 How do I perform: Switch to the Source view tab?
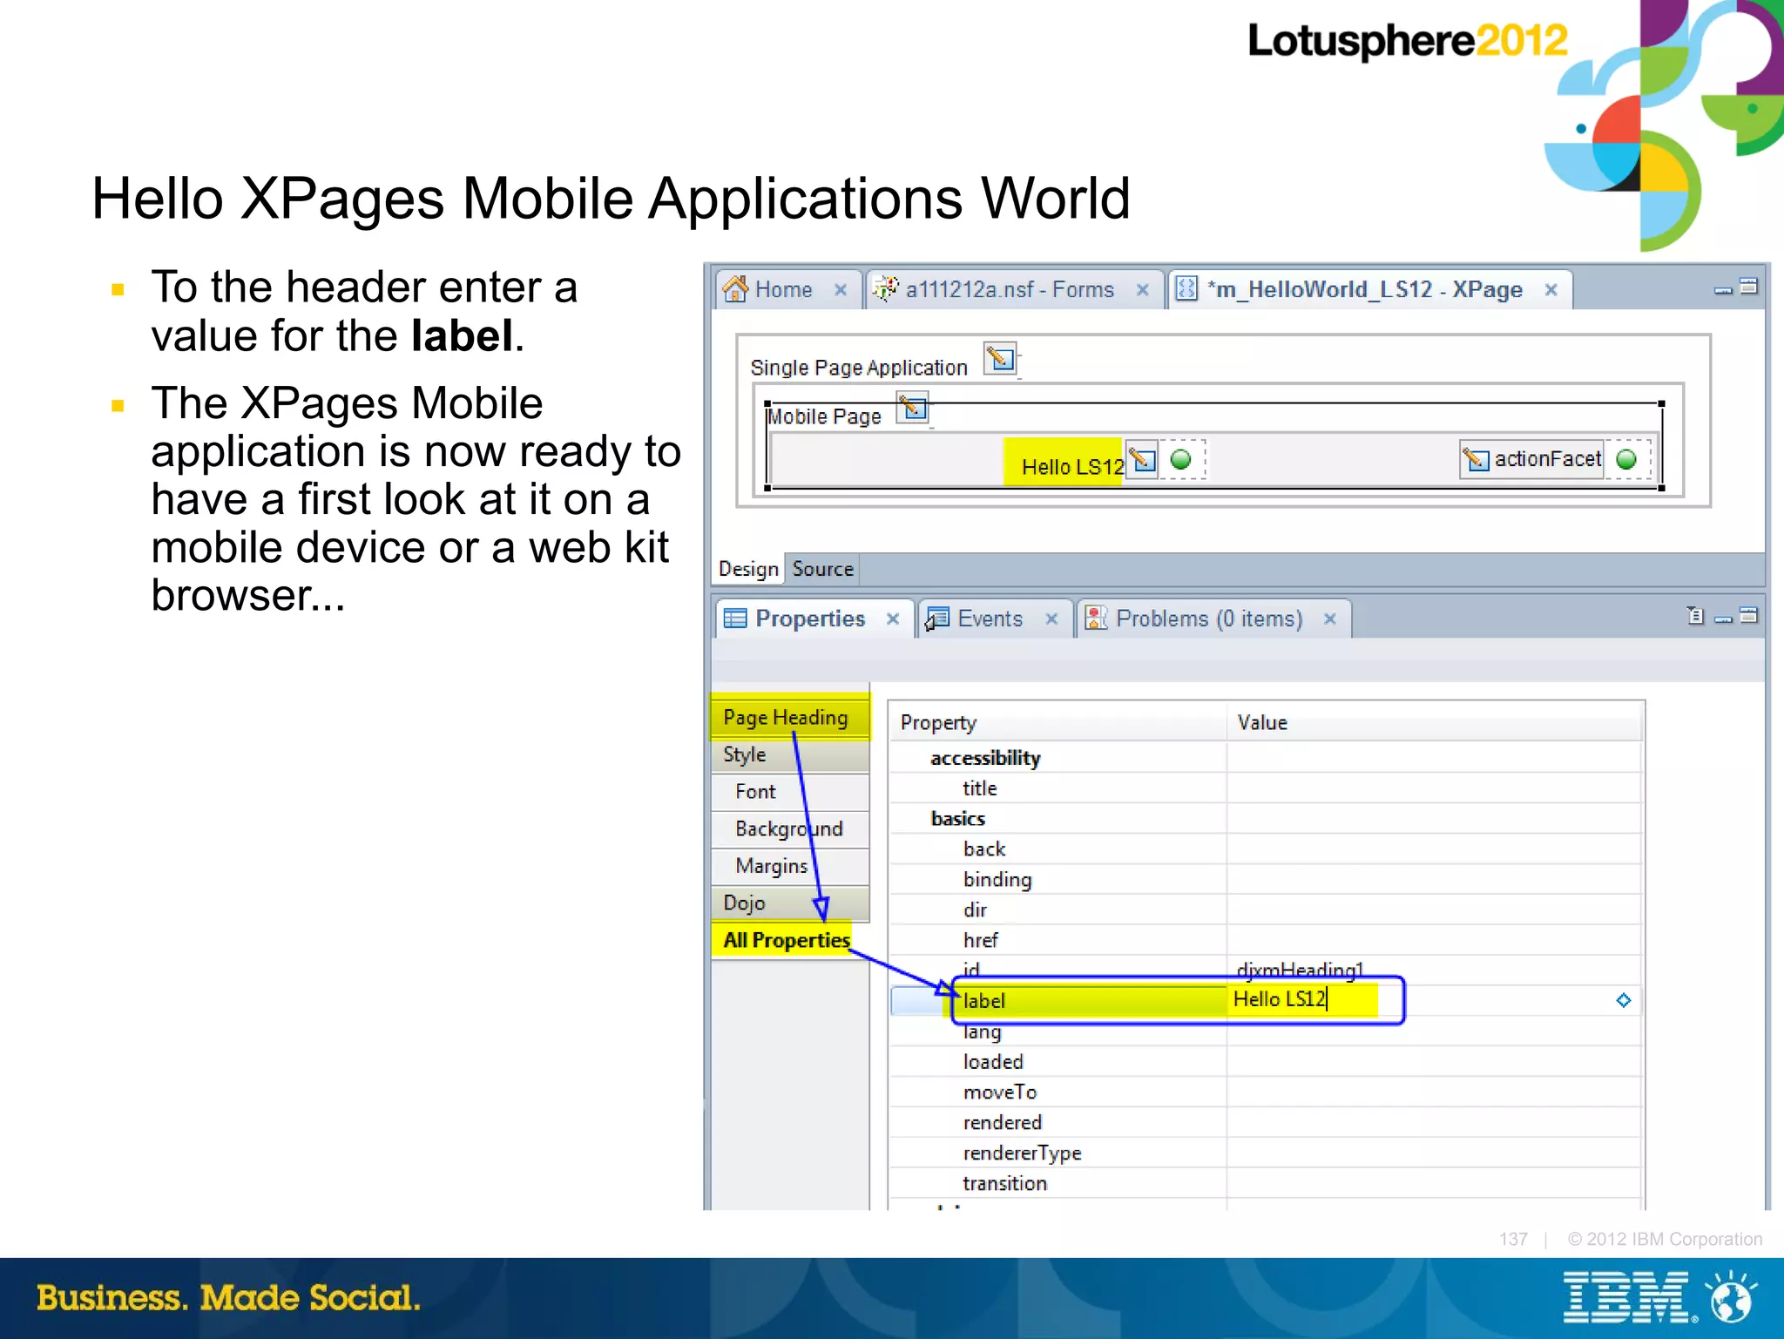point(822,569)
